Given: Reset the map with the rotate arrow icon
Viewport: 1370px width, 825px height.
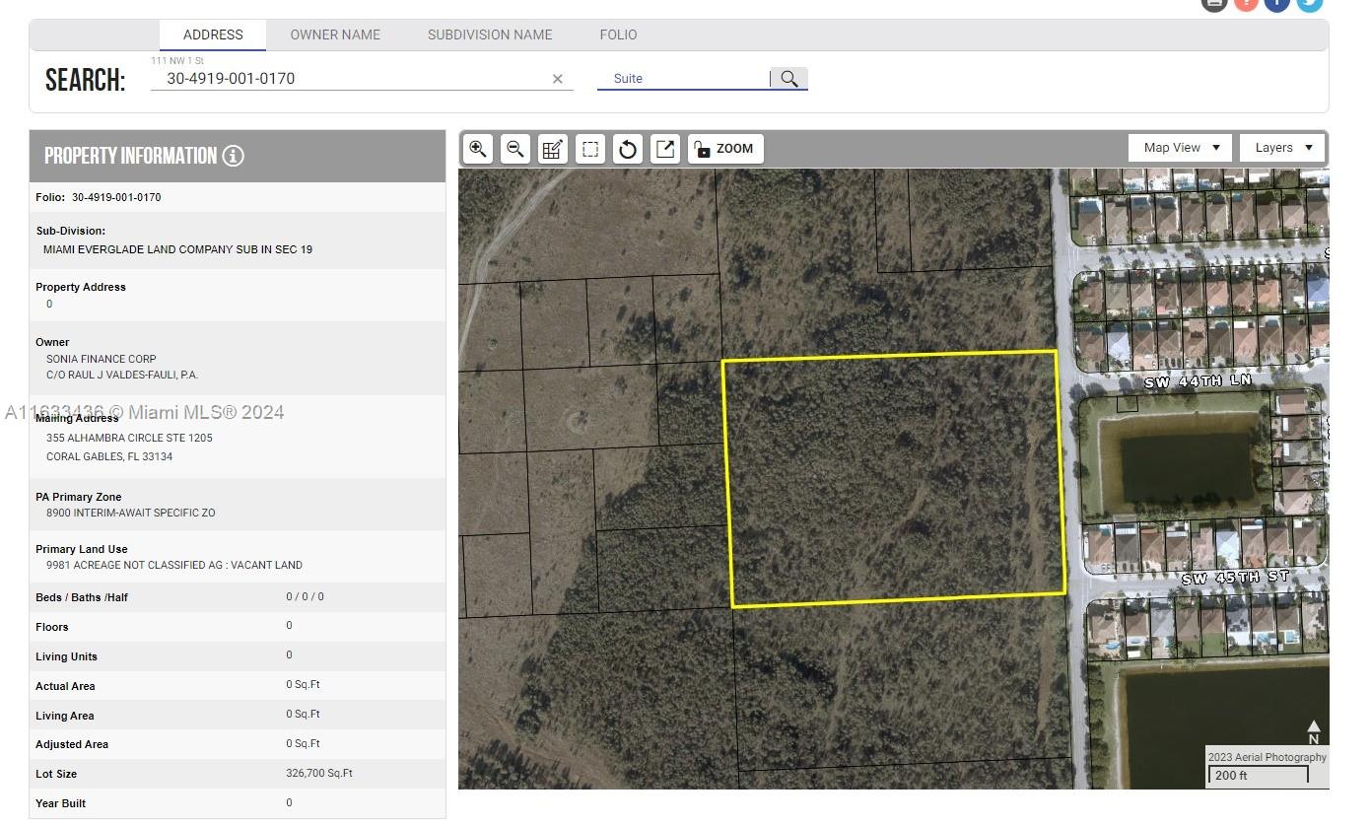Looking at the screenshot, I should 627,149.
